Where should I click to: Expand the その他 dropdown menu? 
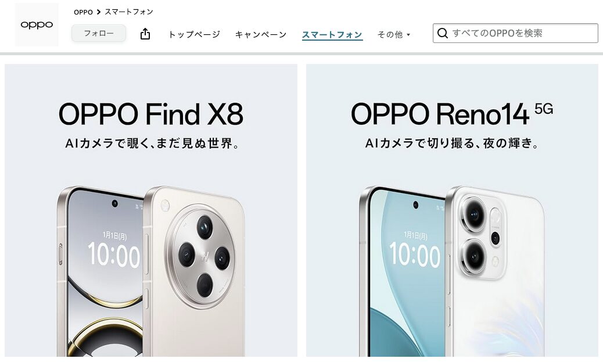394,35
